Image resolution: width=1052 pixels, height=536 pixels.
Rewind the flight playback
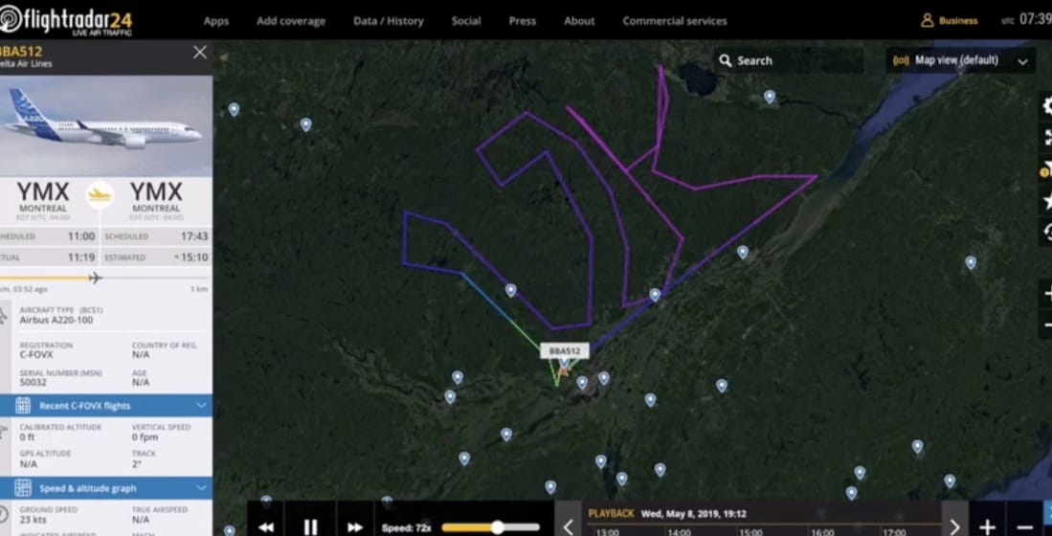click(x=266, y=527)
